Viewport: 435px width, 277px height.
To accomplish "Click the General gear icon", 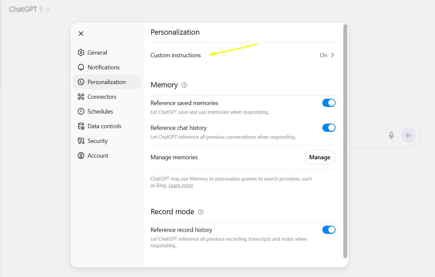I will (x=81, y=53).
